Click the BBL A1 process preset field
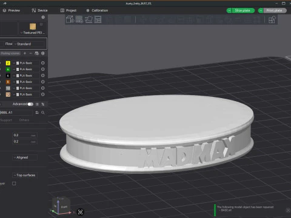291x218 pixels. point(16,113)
